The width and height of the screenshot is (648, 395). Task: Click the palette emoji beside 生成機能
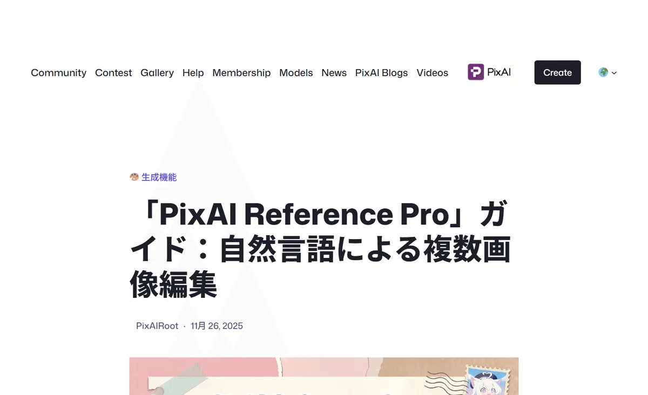click(x=134, y=177)
